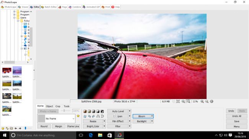Rotate the photo 90 degrees counter-clockwise

pos(89,116)
